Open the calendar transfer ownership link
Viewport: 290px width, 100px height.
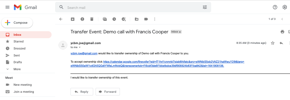tap(157, 64)
